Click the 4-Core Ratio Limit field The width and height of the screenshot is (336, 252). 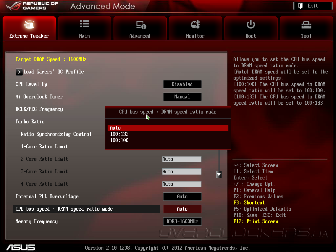(x=182, y=184)
